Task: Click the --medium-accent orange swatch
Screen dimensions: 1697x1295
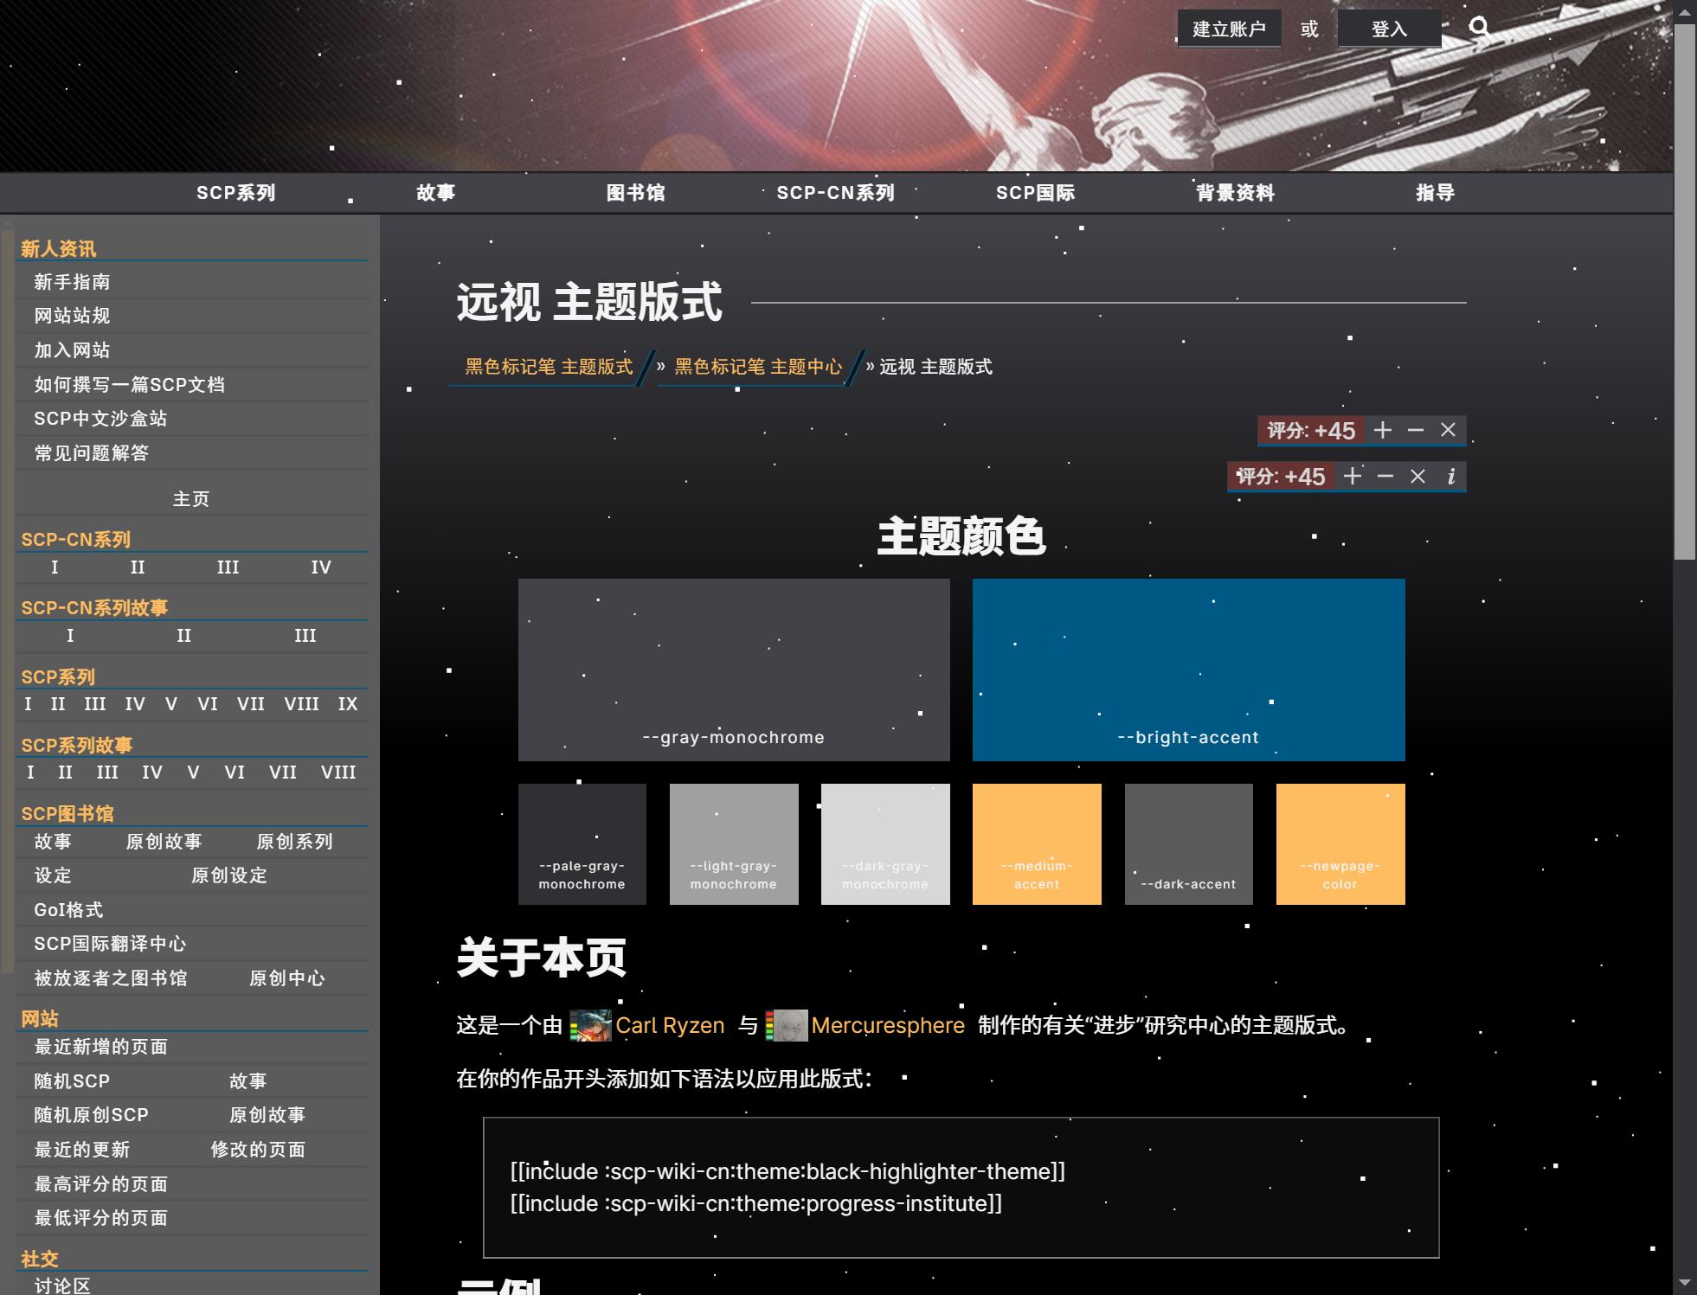Action: 1036,843
